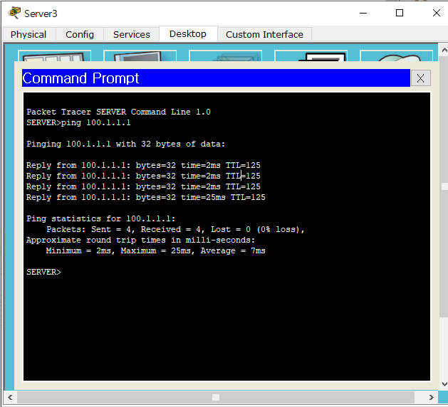Click the Command Prompt title bar
The height and width of the screenshot is (407, 448).
[216, 78]
